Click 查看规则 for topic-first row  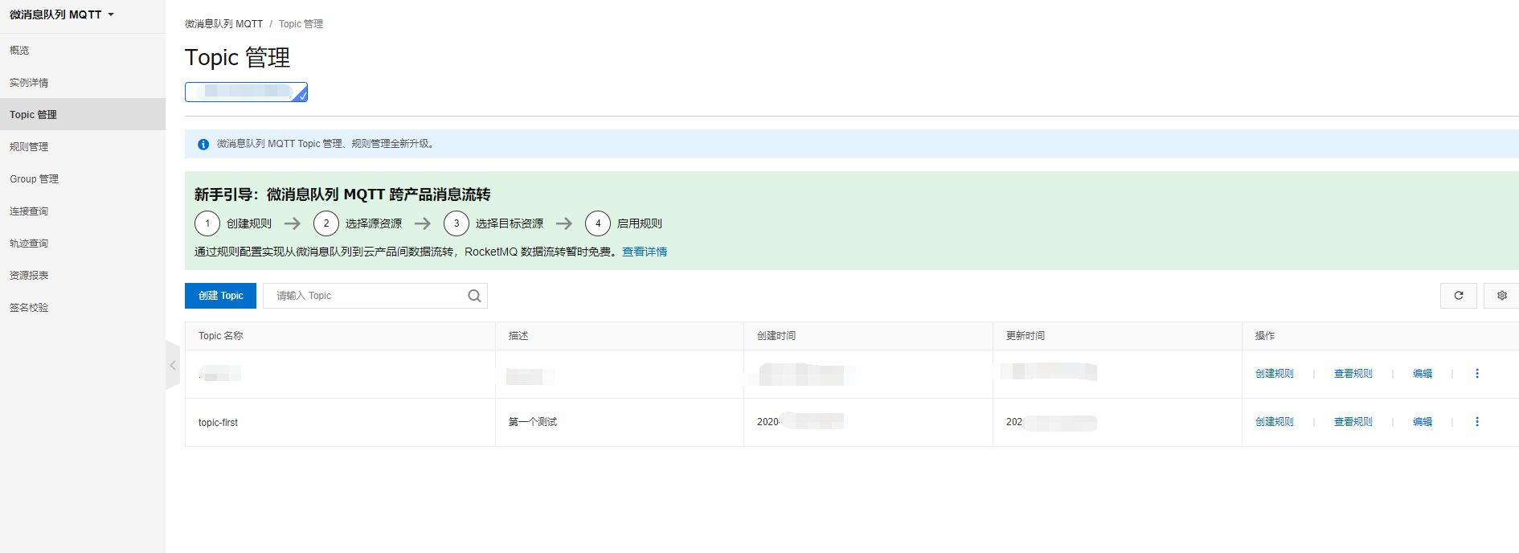1353,422
